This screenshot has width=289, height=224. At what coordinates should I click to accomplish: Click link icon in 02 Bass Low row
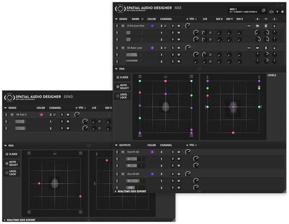249,48
